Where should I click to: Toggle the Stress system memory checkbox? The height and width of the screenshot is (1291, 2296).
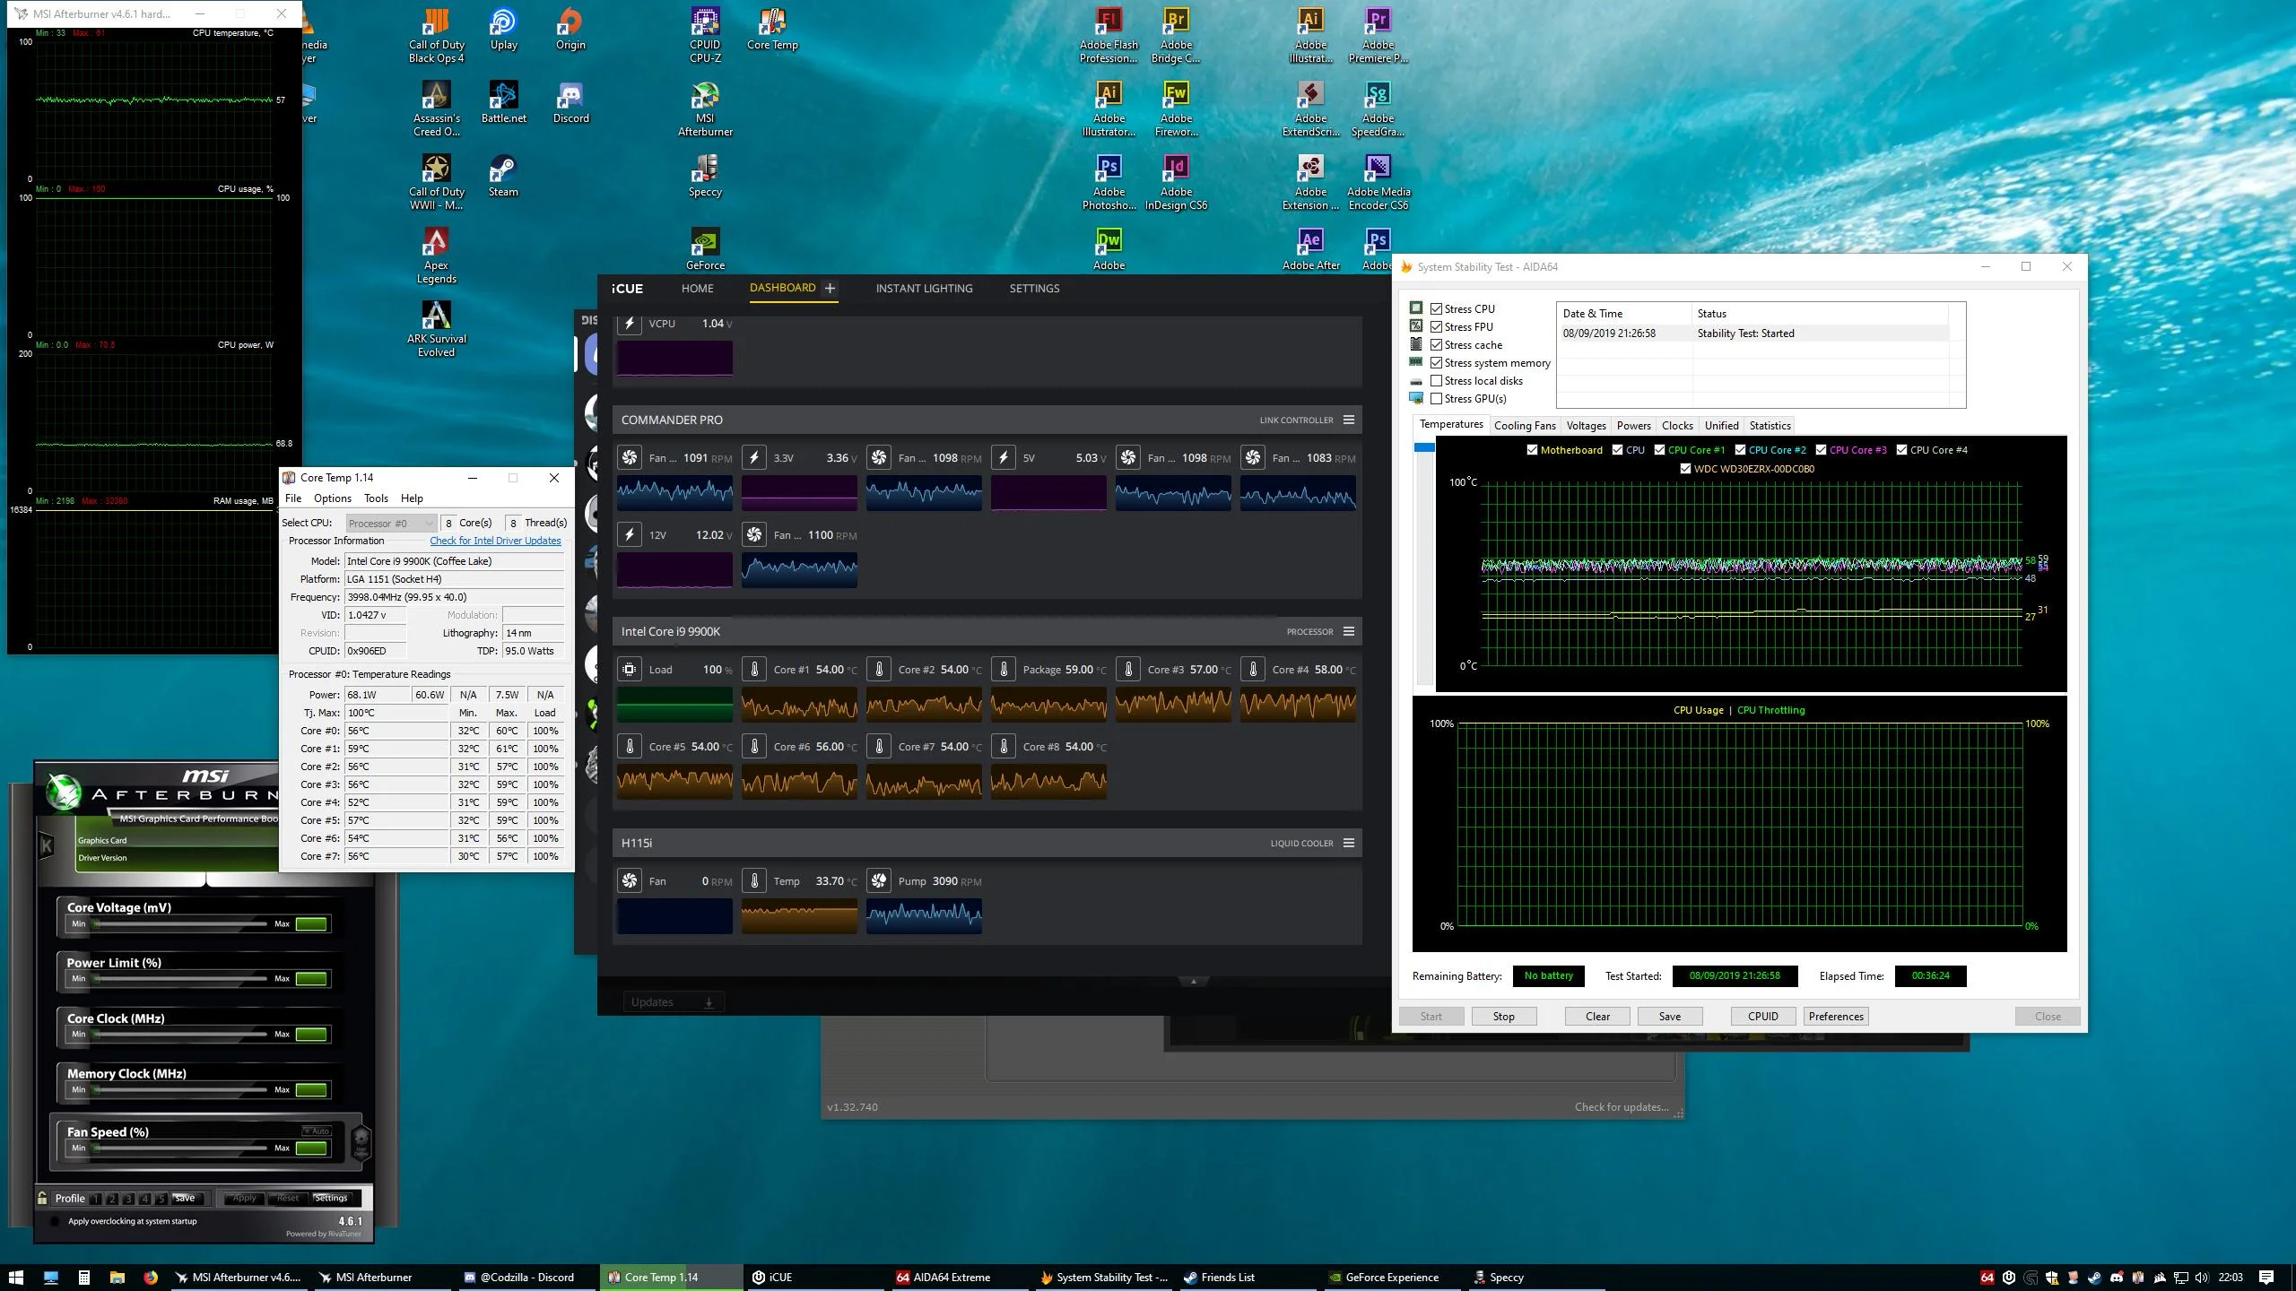click(x=1436, y=362)
